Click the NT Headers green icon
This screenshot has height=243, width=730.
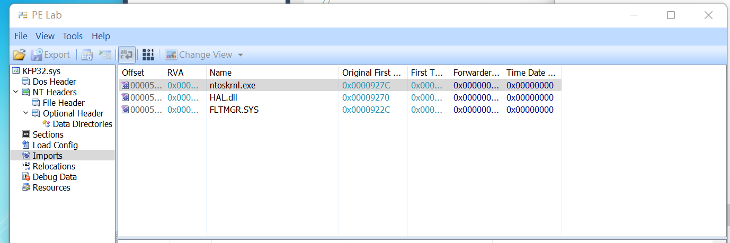coord(26,92)
